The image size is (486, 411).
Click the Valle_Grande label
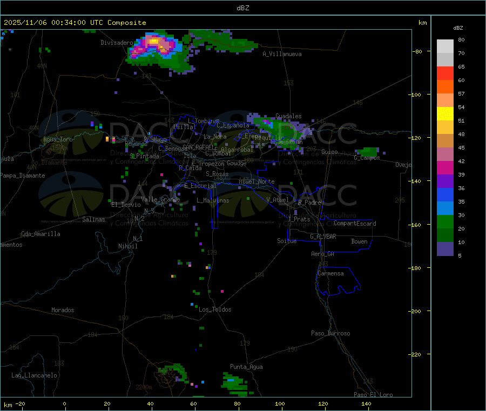pyautogui.click(x=160, y=199)
